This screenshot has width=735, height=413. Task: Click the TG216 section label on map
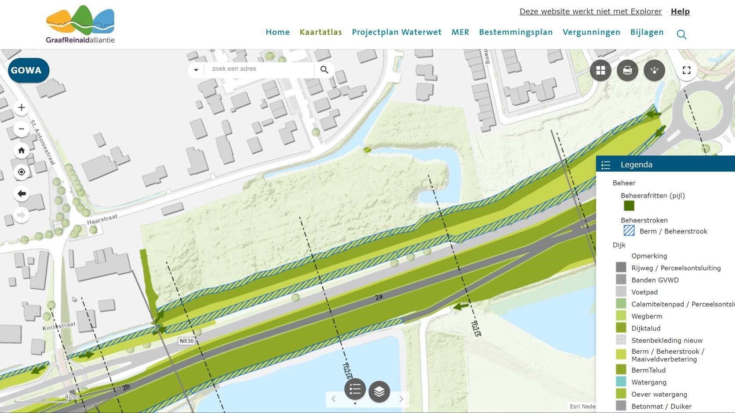347,371
